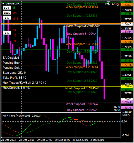The image size is (134, 143).
Task: Click the chart shift triangle marker at top
Action: point(109,2)
